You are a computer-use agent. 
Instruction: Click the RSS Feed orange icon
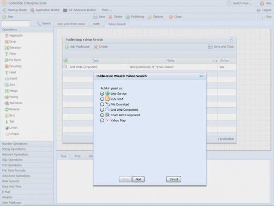tap(107, 99)
